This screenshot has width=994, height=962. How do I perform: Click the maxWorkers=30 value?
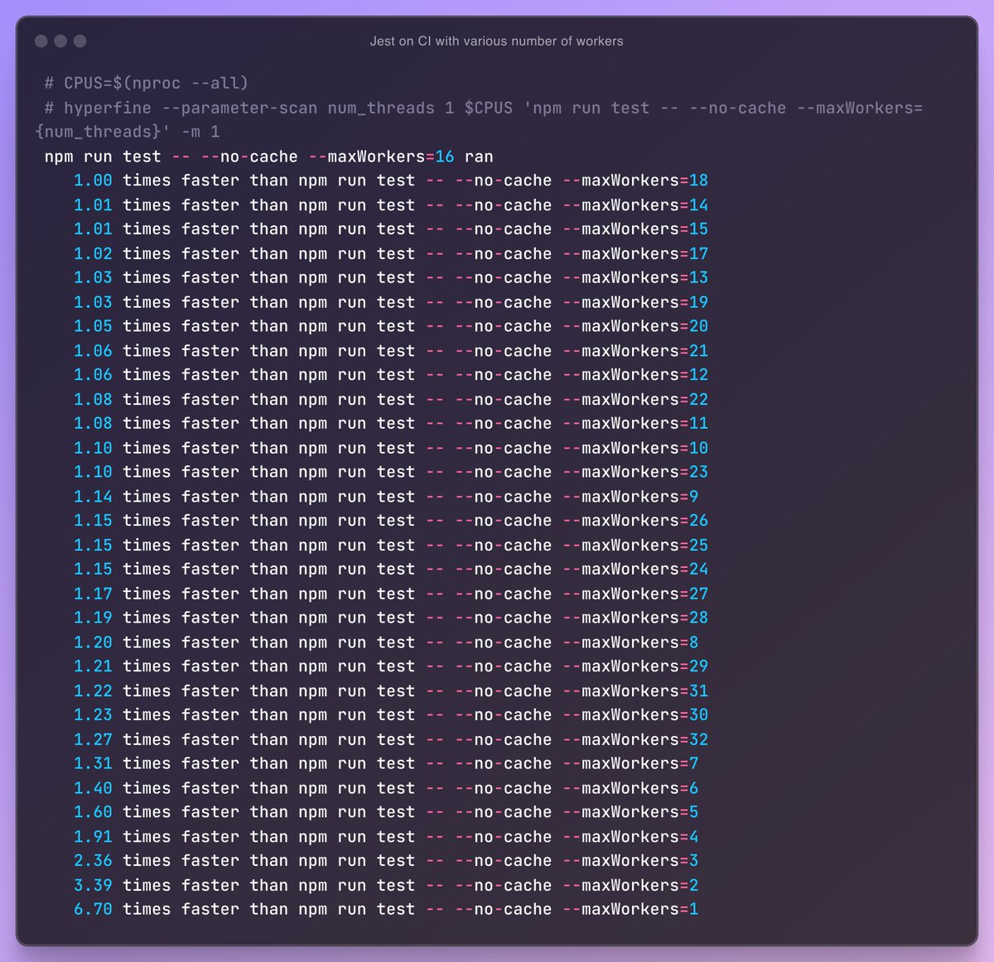[x=698, y=715]
